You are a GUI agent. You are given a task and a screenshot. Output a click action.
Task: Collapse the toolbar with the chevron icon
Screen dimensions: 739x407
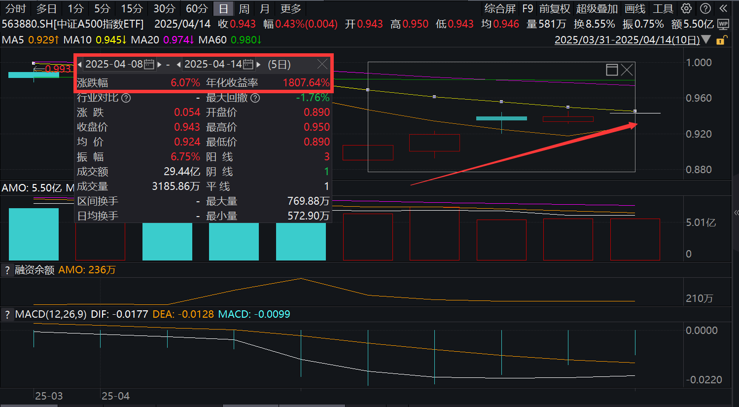tap(723, 8)
